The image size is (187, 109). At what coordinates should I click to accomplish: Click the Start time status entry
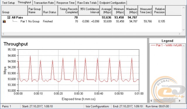point(37,106)
